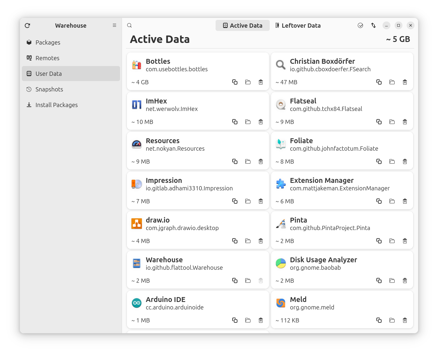Viewport: 438px width, 355px height.
Task: Trash Flatseal user data
Action: (x=405, y=122)
